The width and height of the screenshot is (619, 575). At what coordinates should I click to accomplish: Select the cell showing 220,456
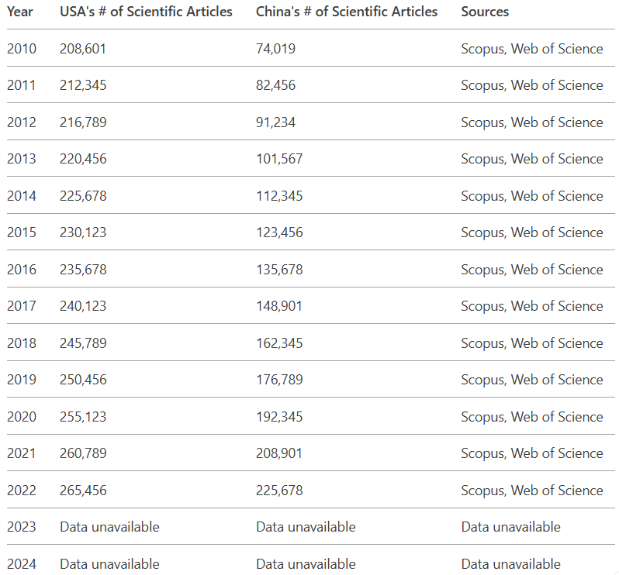coord(83,159)
